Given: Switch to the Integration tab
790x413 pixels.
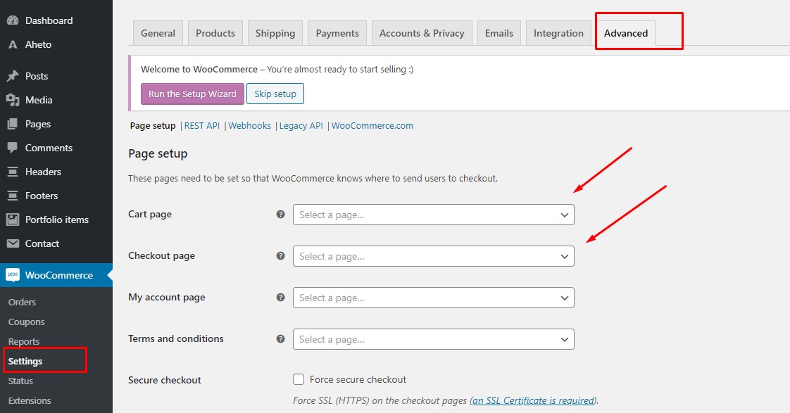Looking at the screenshot, I should [x=558, y=33].
